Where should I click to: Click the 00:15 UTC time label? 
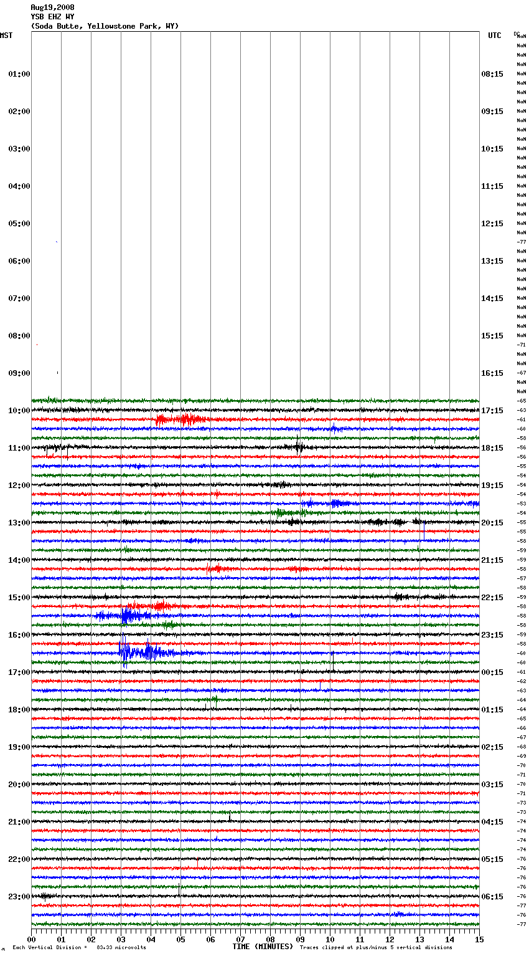pyautogui.click(x=492, y=672)
